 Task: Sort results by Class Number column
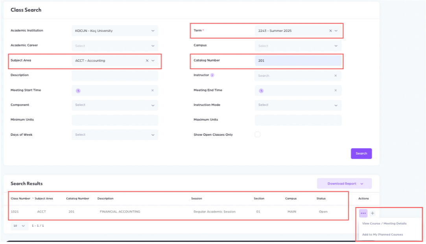click(21, 198)
